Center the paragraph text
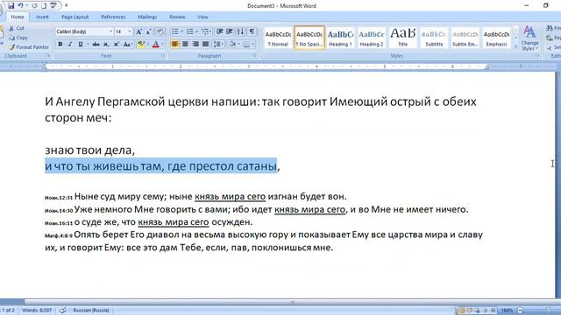This screenshot has height=315, width=561. point(185,45)
